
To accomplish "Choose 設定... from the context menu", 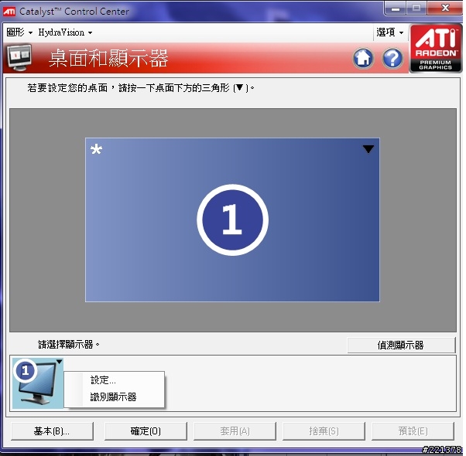I will click(x=114, y=380).
